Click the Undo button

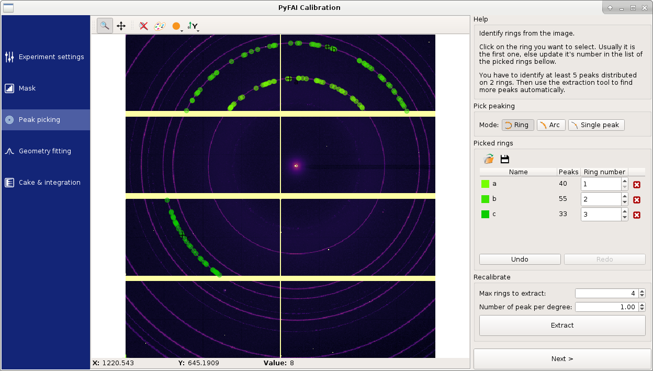point(520,260)
